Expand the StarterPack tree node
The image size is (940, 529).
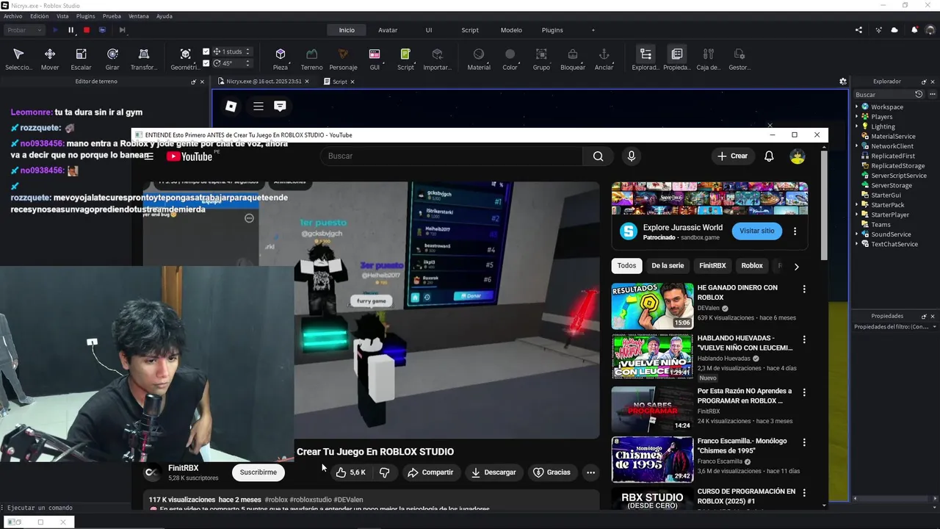coord(856,205)
